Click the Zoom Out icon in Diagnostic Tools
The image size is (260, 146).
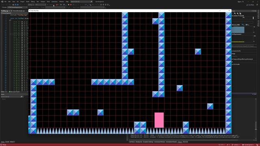click(x=238, y=13)
